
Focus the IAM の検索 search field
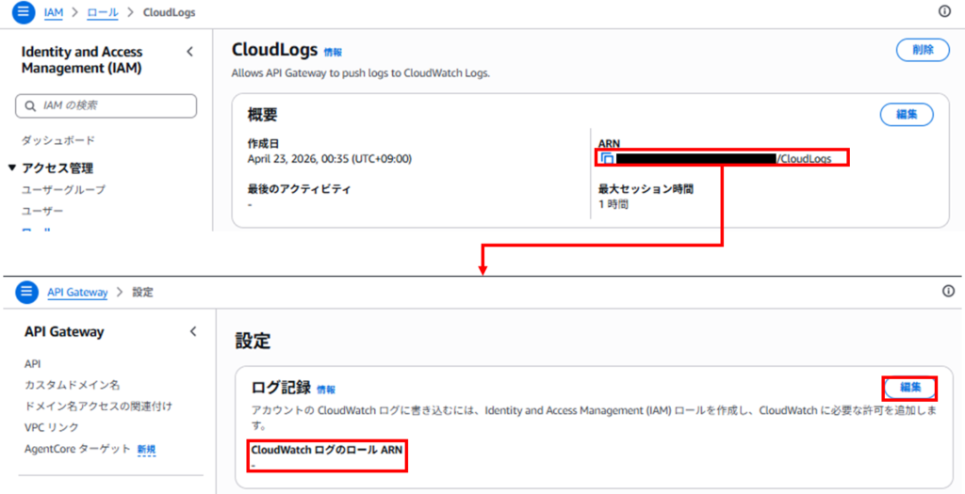(x=106, y=105)
